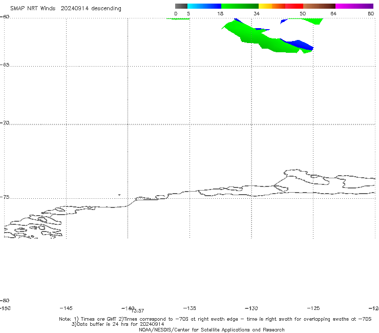
Task: Click the longitude label '-125'
Action: tap(313, 308)
